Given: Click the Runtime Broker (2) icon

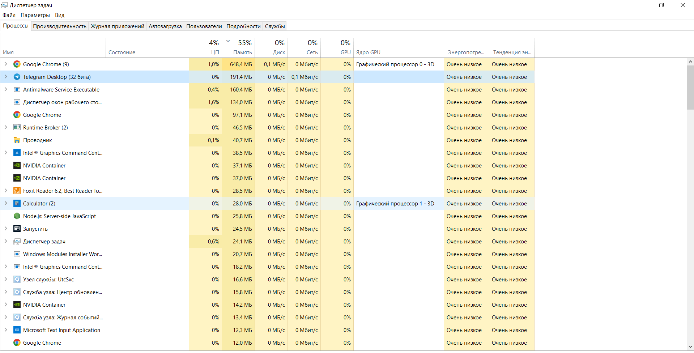Looking at the screenshot, I should pyautogui.click(x=17, y=128).
